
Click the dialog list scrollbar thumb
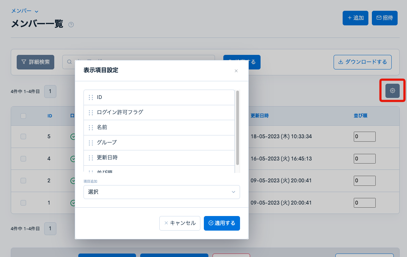(x=237, y=128)
